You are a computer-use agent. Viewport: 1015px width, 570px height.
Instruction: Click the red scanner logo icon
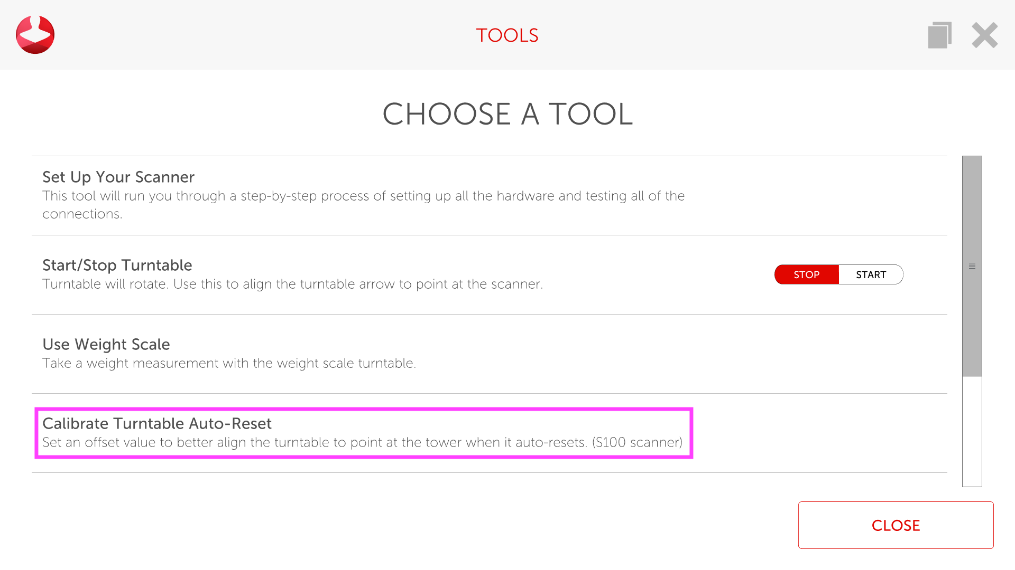point(35,35)
